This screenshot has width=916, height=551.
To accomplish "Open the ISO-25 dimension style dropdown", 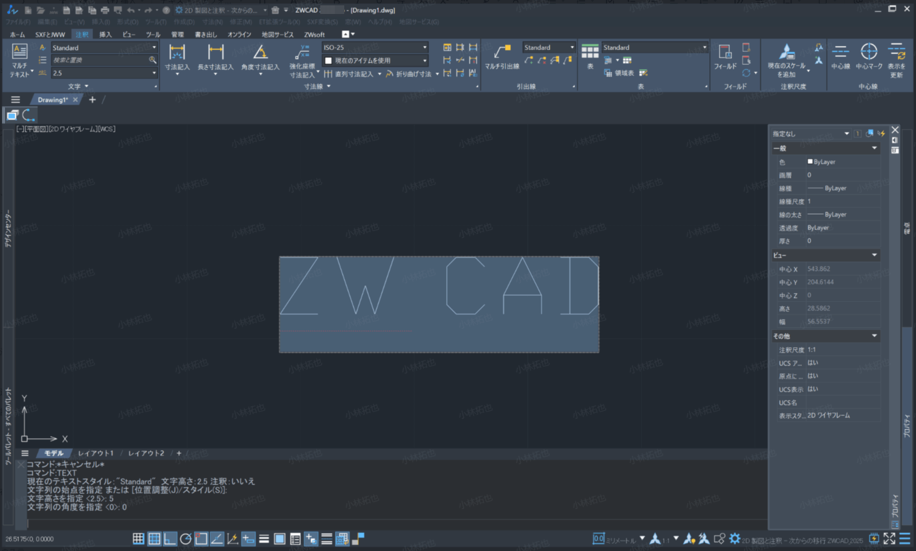I will pos(424,48).
